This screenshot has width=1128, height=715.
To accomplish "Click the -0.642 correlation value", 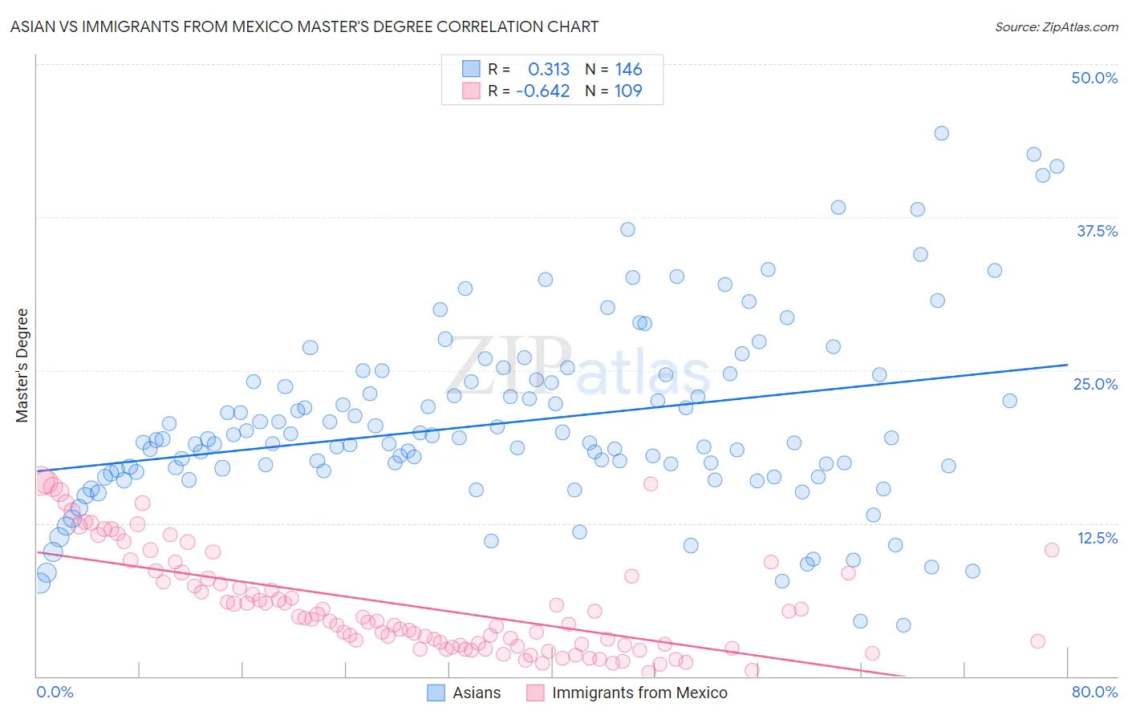I will (543, 91).
